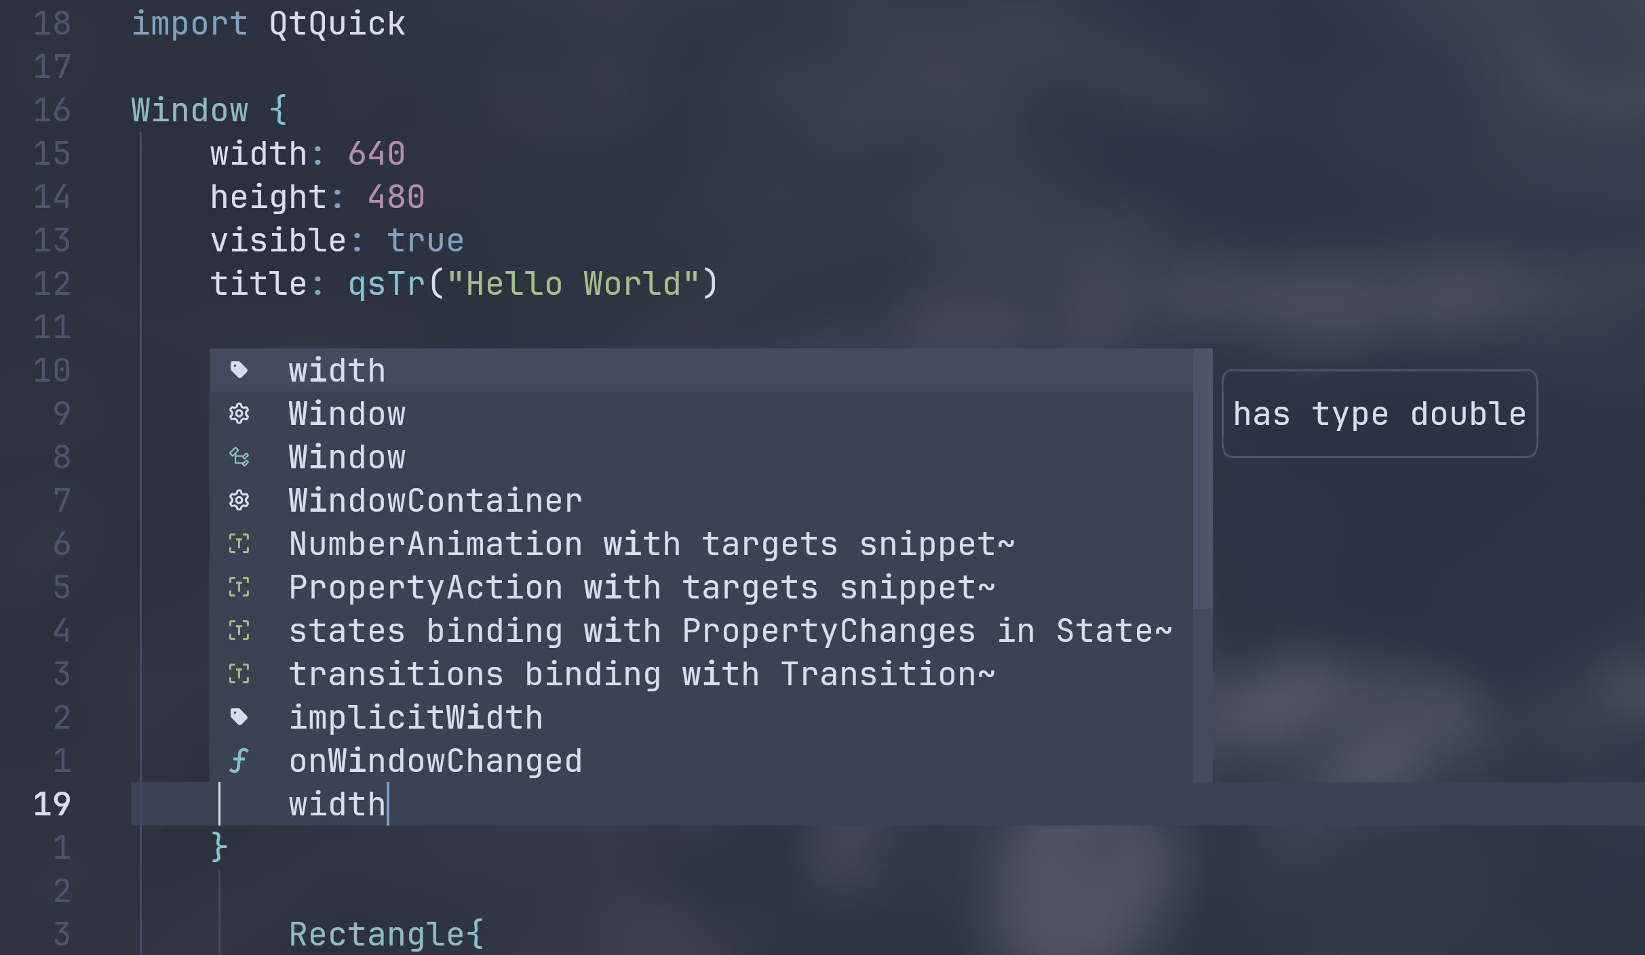Click the tag icon beside width suggestion
This screenshot has width=1645, height=955.
click(239, 370)
